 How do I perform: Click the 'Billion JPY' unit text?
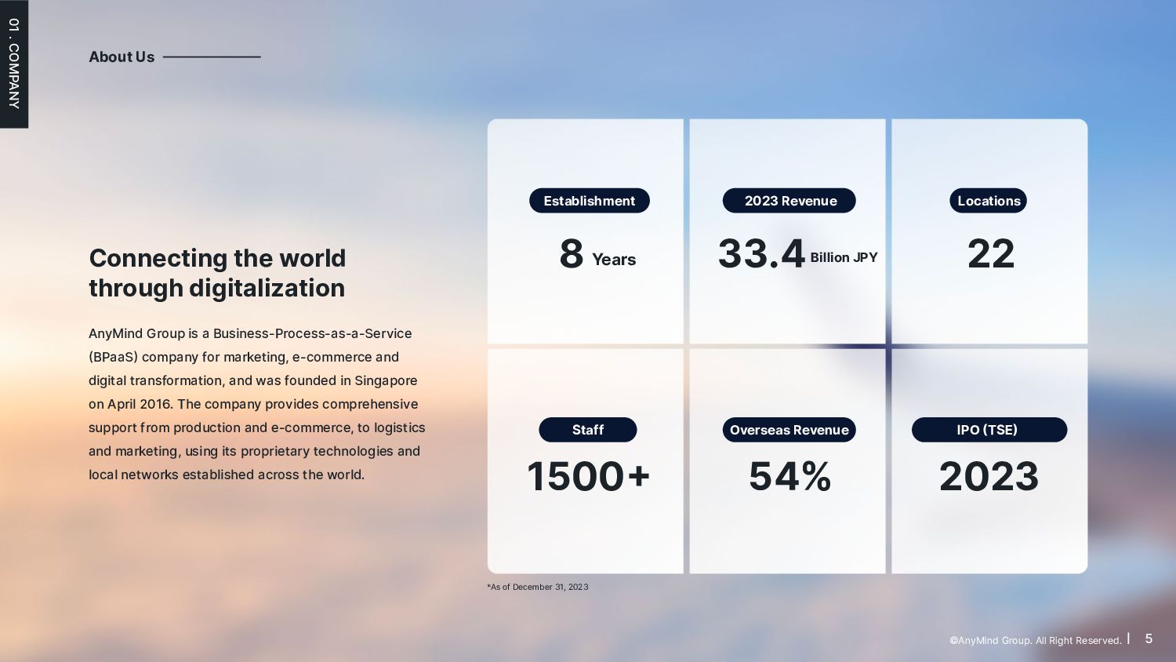(x=844, y=257)
